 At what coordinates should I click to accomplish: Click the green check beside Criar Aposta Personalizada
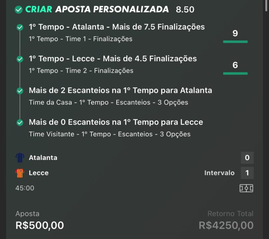pos(19,10)
